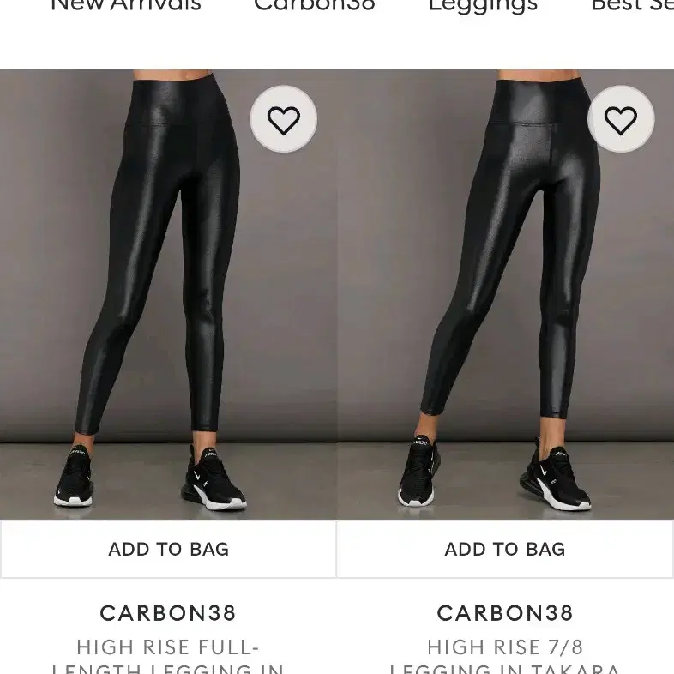Open the High Rise Full-Length Legging title link
Image resolution: width=674 pixels, height=674 pixels.
click(x=168, y=656)
